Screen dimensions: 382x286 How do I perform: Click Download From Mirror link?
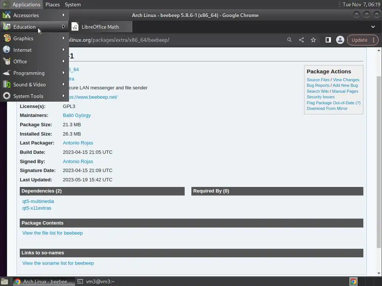pos(327,108)
